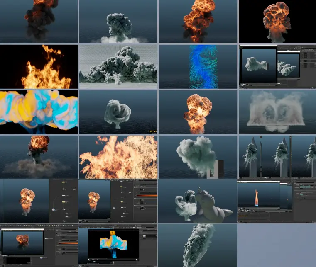Select the explosion with node graph and parameter panel
The height and width of the screenshot is (267, 316).
click(x=118, y=201)
